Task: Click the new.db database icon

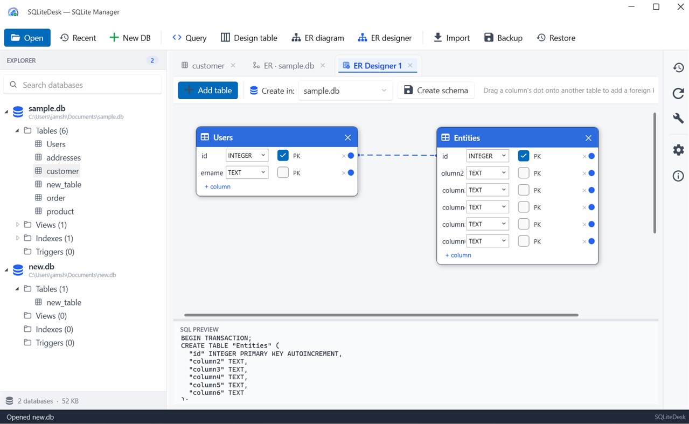Action: click(x=18, y=270)
